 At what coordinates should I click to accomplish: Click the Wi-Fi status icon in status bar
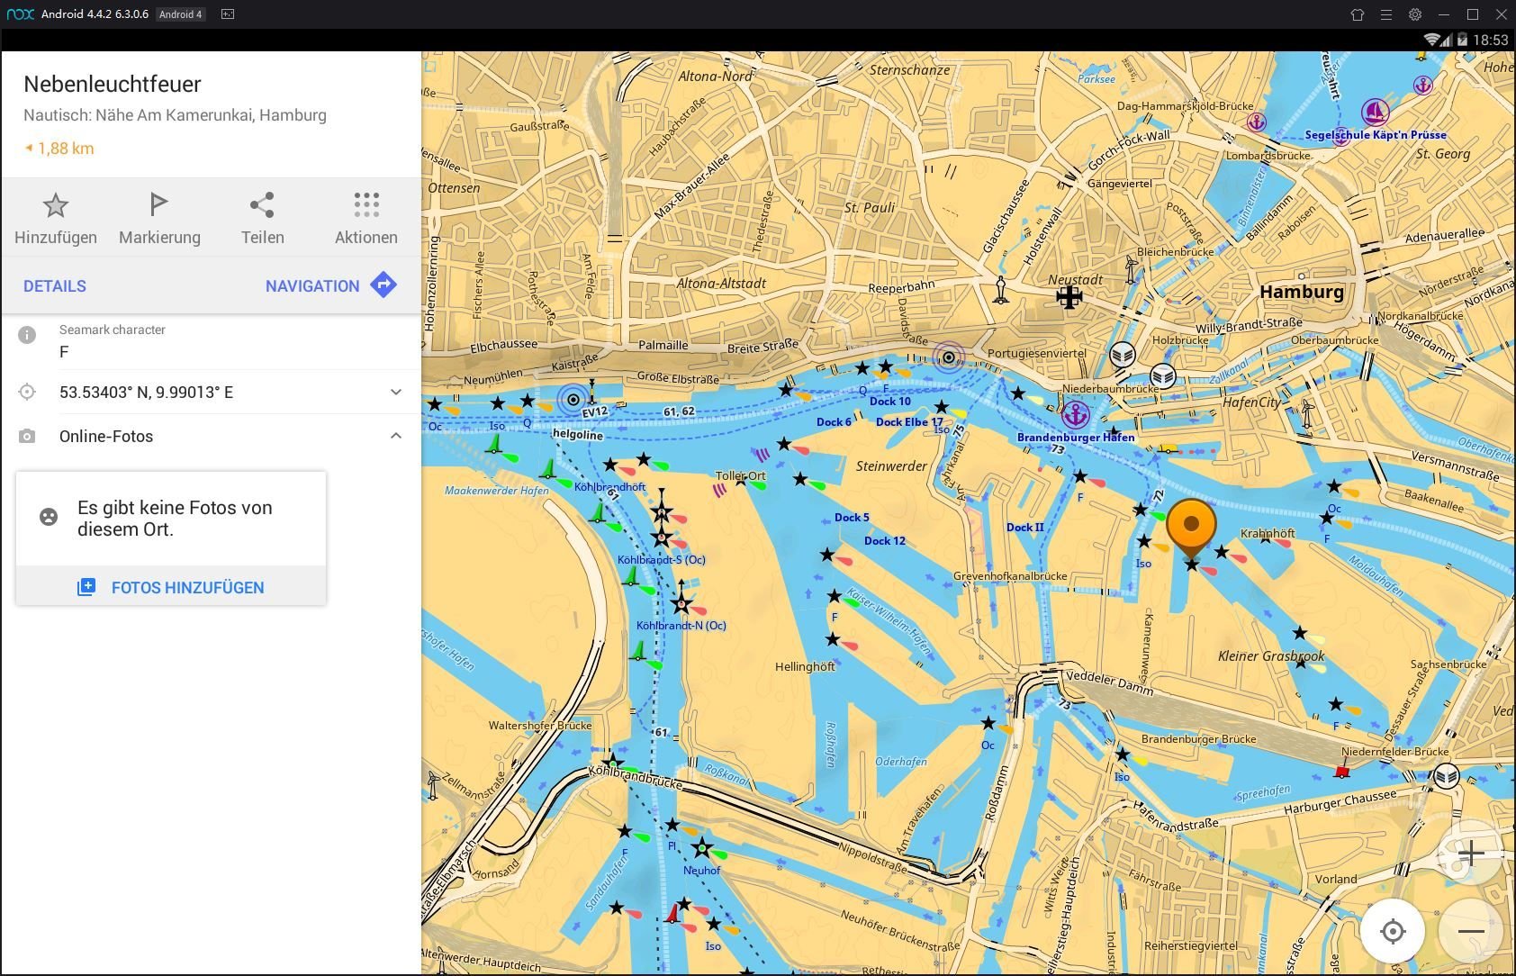click(1433, 40)
